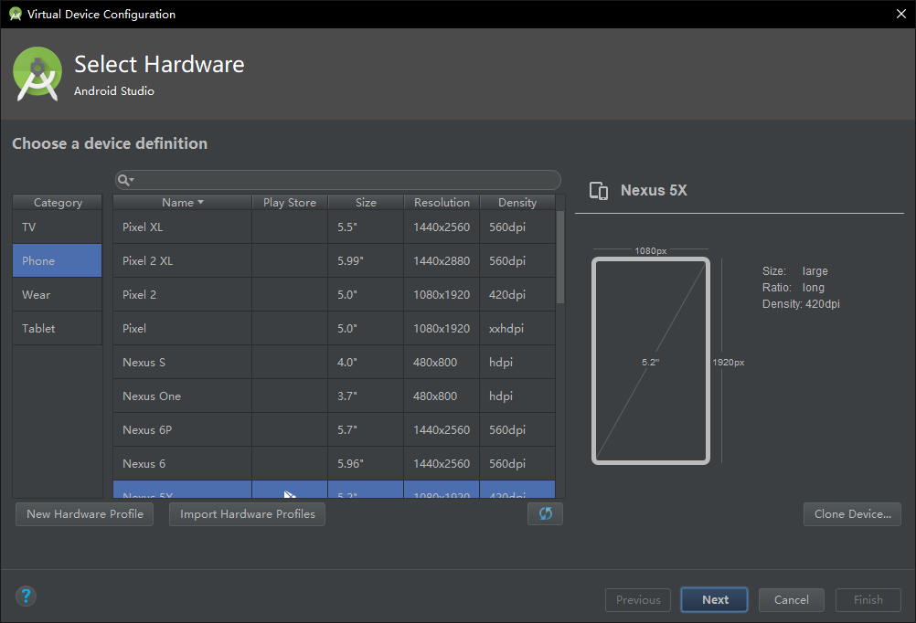
Task: Click the Size: large preview text
Action: (x=795, y=271)
